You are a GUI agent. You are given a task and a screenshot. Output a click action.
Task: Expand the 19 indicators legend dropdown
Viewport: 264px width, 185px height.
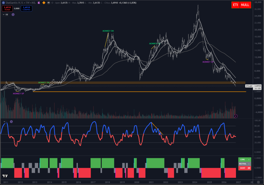[x=5, y=15]
